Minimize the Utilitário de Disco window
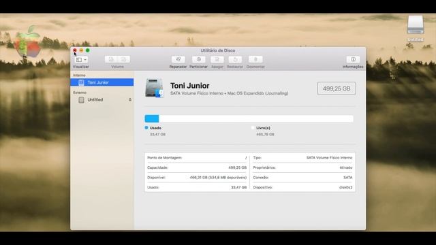This screenshot has width=436, height=245. (x=81, y=50)
